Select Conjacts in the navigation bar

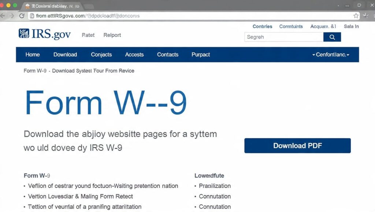point(101,55)
